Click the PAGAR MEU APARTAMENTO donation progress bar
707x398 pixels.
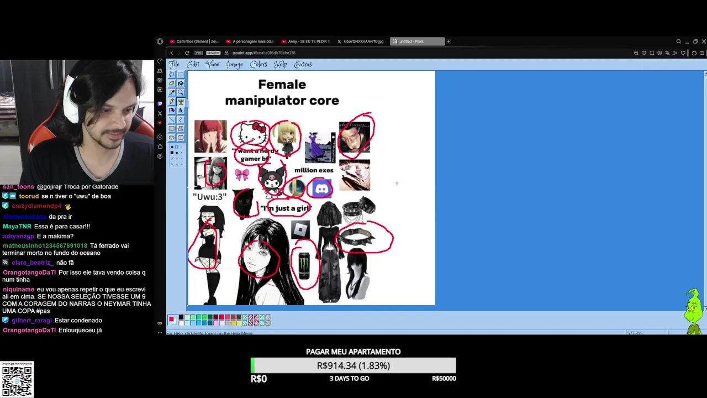pyautogui.click(x=353, y=365)
